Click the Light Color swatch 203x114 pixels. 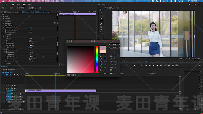tap(30, 45)
